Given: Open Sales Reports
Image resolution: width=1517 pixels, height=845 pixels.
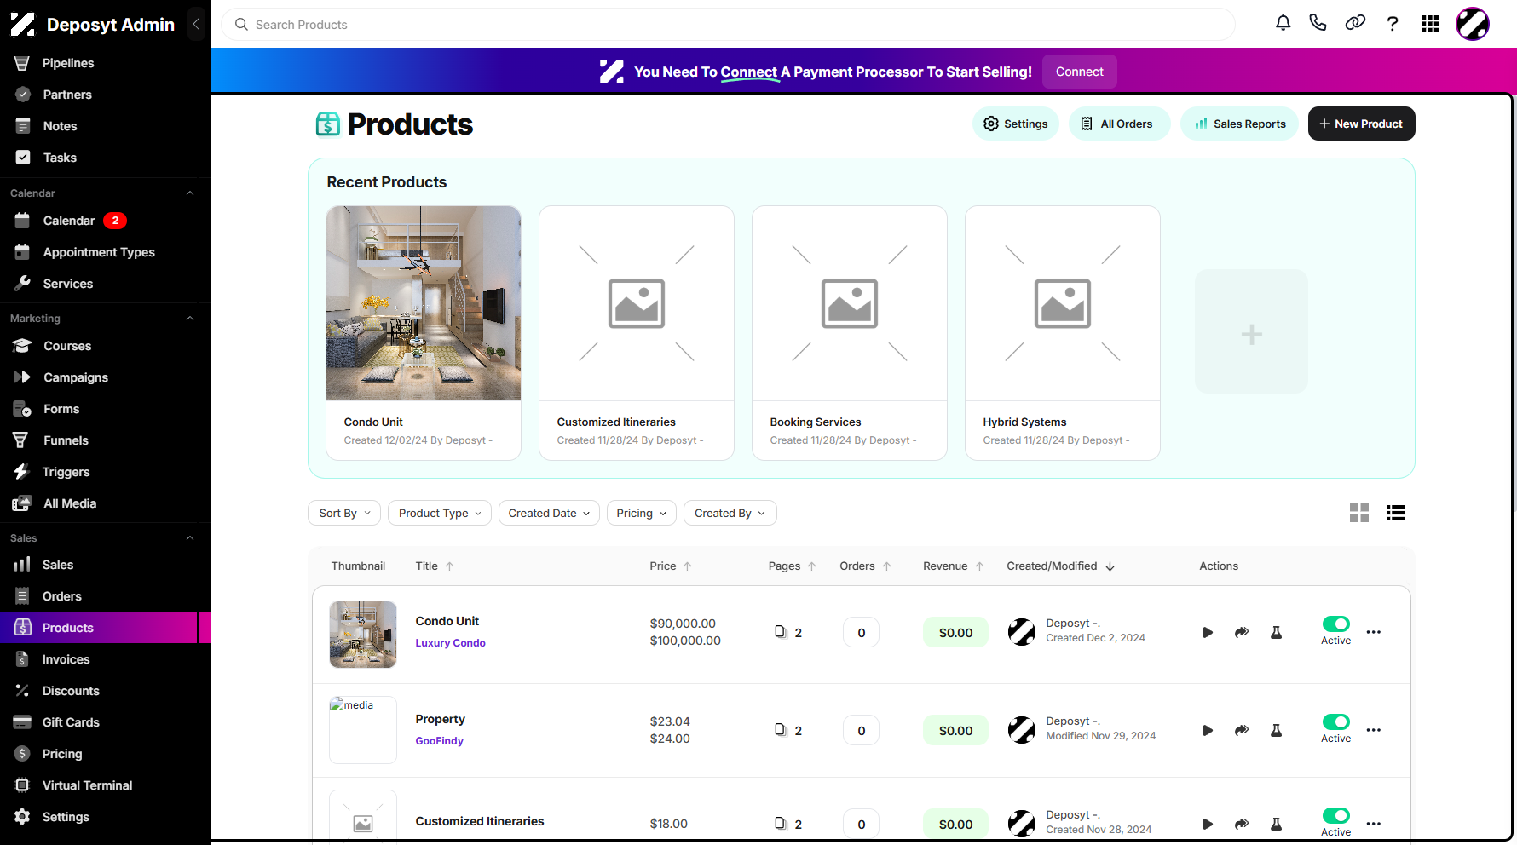Looking at the screenshot, I should [x=1239, y=124].
